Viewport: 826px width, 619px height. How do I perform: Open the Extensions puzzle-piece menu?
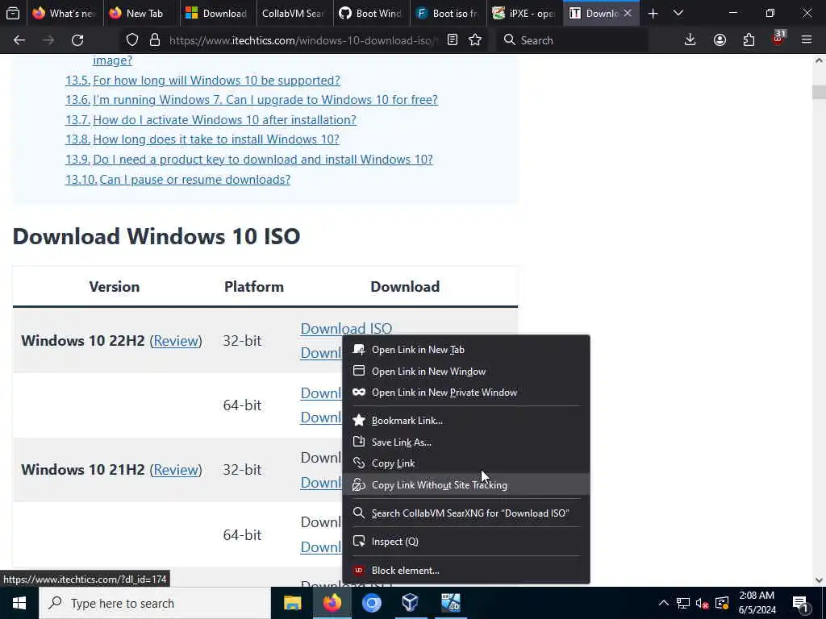click(x=749, y=40)
